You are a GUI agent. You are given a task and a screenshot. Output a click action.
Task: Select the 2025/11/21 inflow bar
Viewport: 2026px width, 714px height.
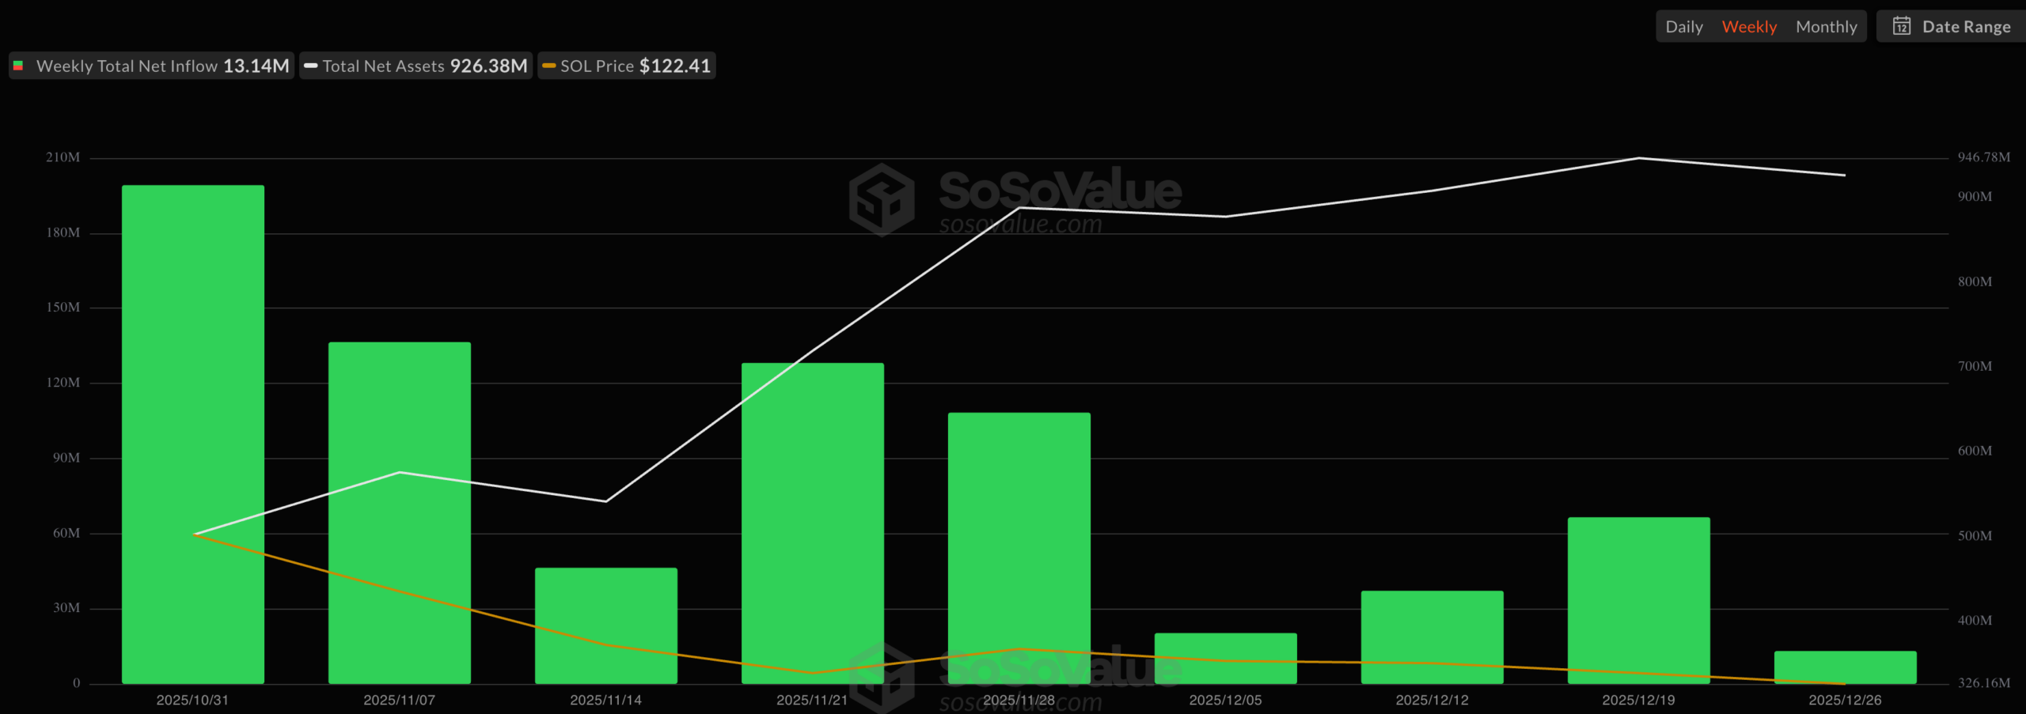[813, 523]
